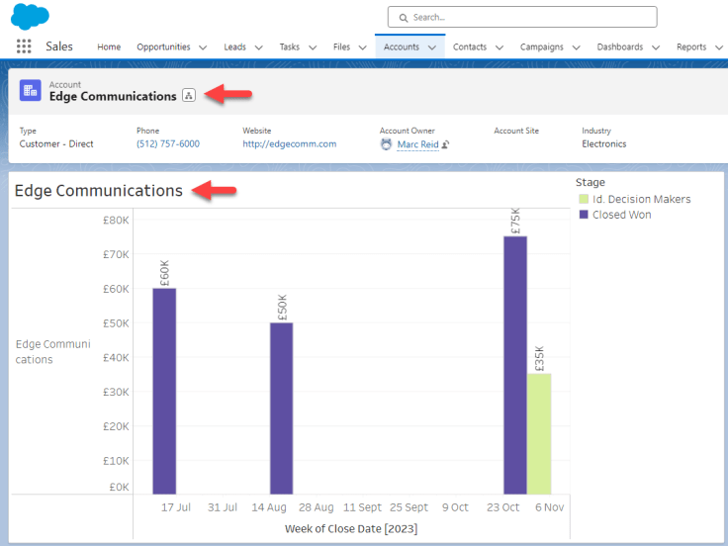Expand the Leads tab dropdown chevron

(258, 47)
